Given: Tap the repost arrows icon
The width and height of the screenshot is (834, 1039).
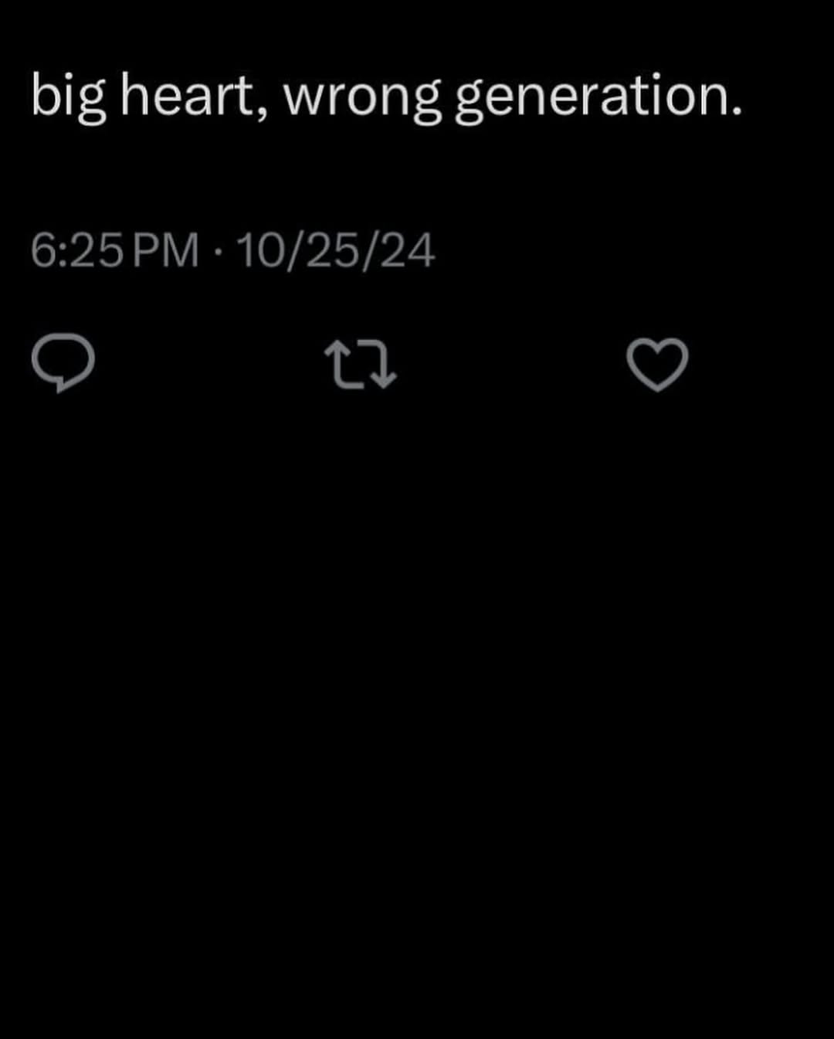Looking at the screenshot, I should (360, 365).
